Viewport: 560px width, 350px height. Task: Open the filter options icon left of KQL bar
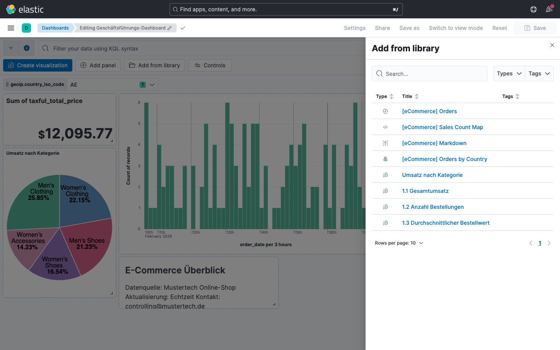[10, 48]
